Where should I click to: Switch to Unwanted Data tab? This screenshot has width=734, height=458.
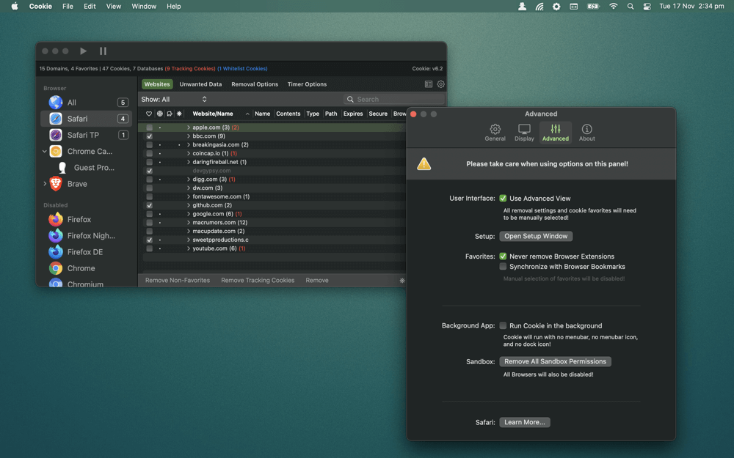click(200, 84)
